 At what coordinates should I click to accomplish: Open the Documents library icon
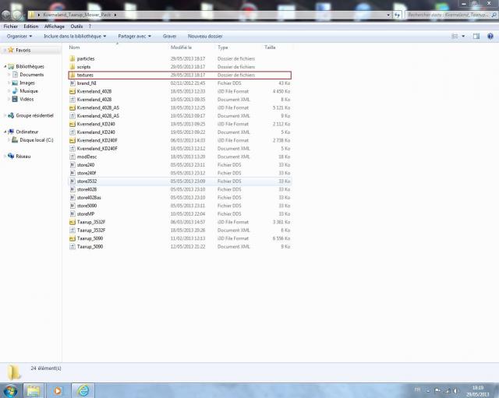tap(15, 75)
